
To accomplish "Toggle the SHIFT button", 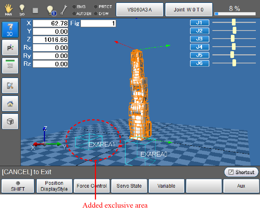I will [x=18, y=186].
